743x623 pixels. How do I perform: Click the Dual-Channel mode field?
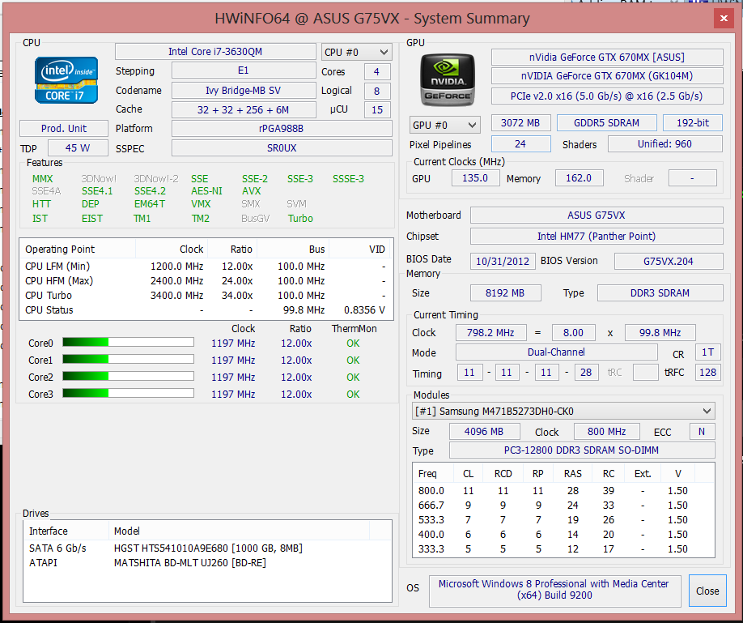point(556,352)
